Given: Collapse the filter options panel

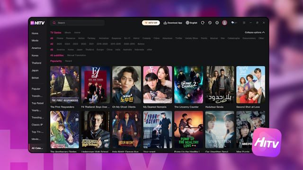Looking at the screenshot, I should click(x=255, y=33).
